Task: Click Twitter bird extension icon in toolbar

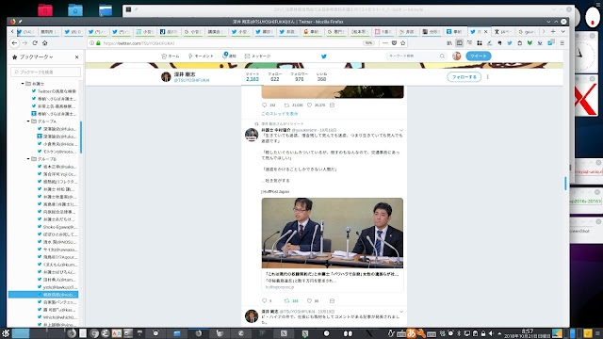Action: (510, 43)
